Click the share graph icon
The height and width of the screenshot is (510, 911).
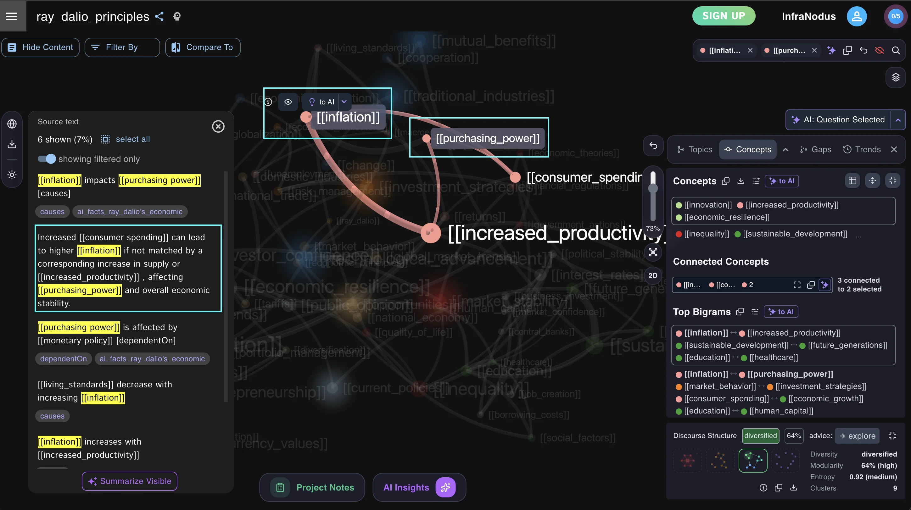tap(159, 16)
